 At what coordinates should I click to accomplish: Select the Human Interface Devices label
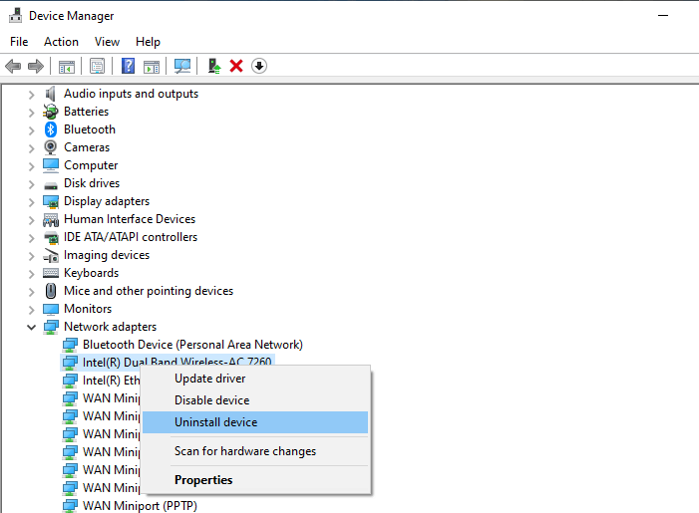(x=130, y=219)
